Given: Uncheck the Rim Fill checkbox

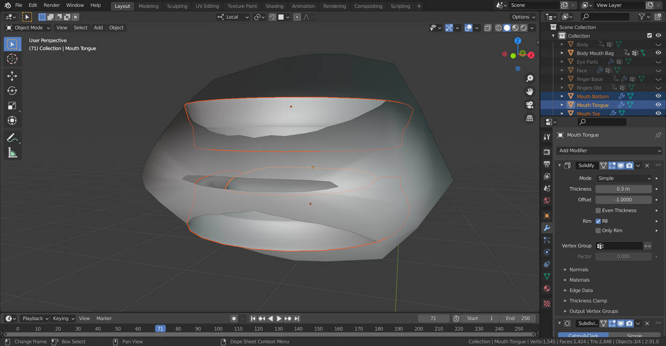Looking at the screenshot, I should (x=598, y=221).
